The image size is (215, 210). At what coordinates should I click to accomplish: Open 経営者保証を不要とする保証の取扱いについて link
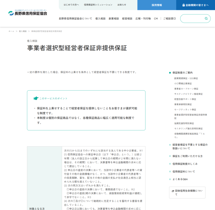pos(190,146)
